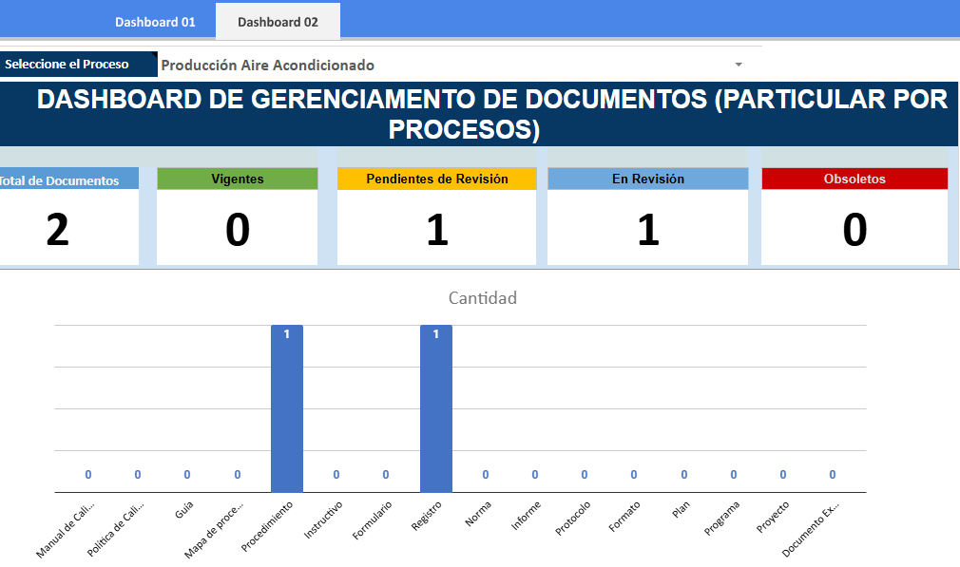Screen dimensions: 960x567
Task: Open the process selection dropdown arrow
Action: click(x=738, y=65)
